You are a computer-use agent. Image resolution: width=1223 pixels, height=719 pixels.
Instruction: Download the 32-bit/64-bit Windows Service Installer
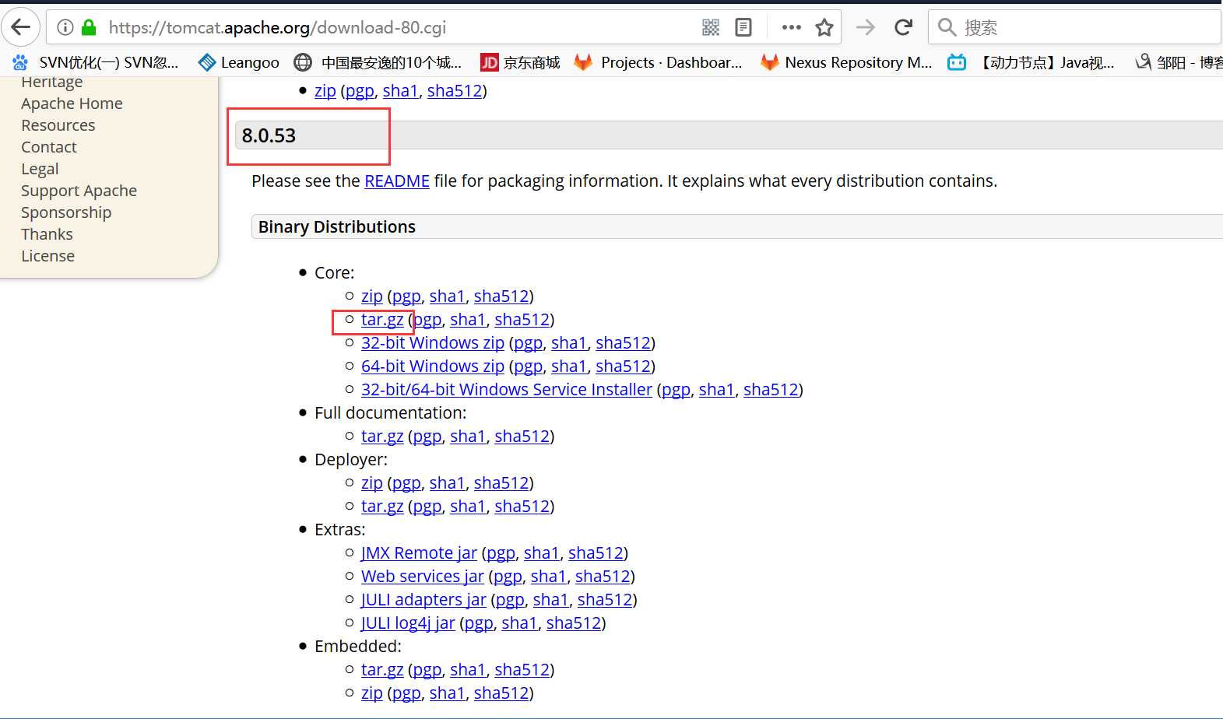tap(507, 390)
